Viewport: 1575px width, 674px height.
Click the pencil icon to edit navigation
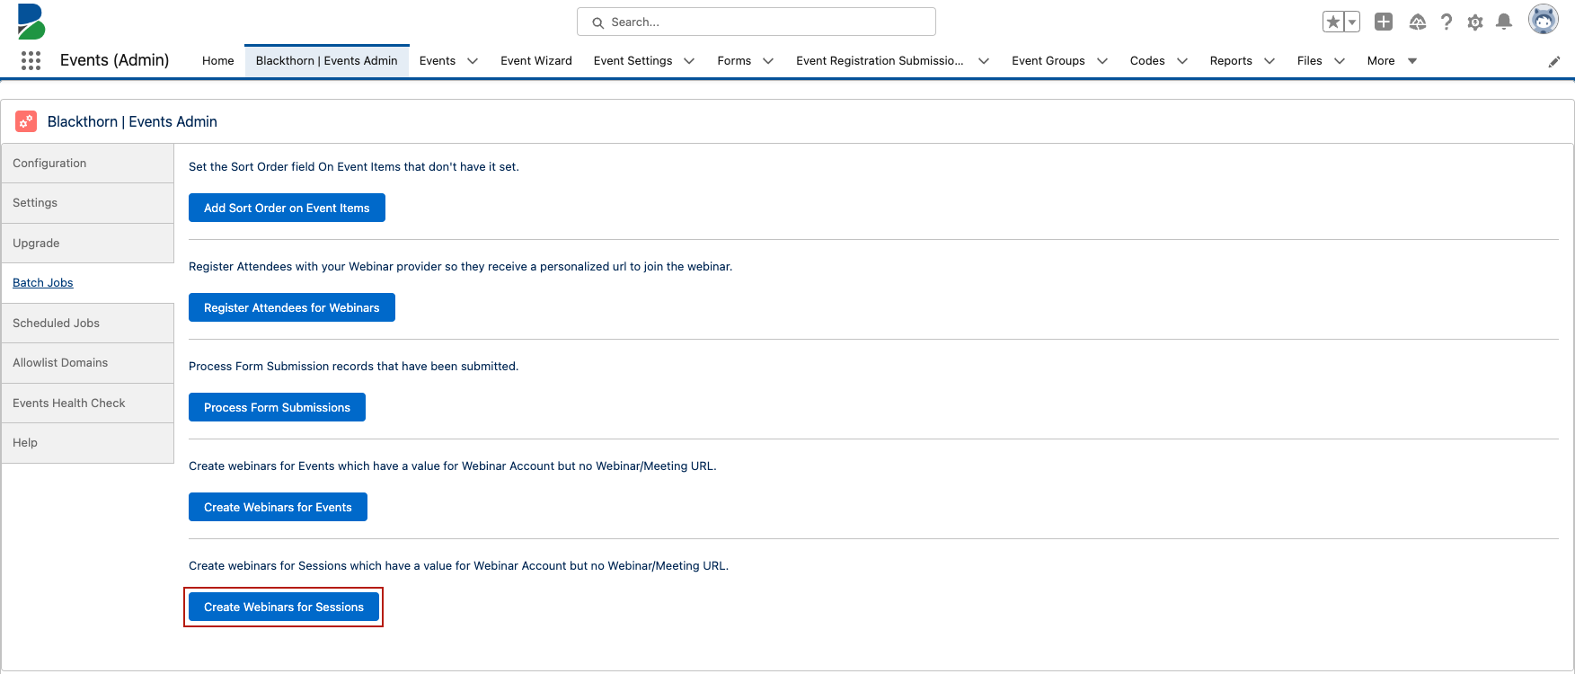[1554, 61]
